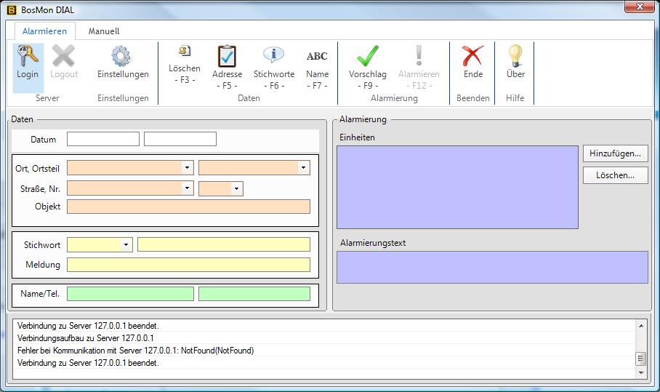Open Einstellungen gear icon

click(x=122, y=57)
